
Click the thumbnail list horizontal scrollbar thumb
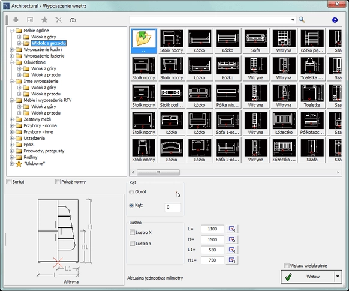158,172
